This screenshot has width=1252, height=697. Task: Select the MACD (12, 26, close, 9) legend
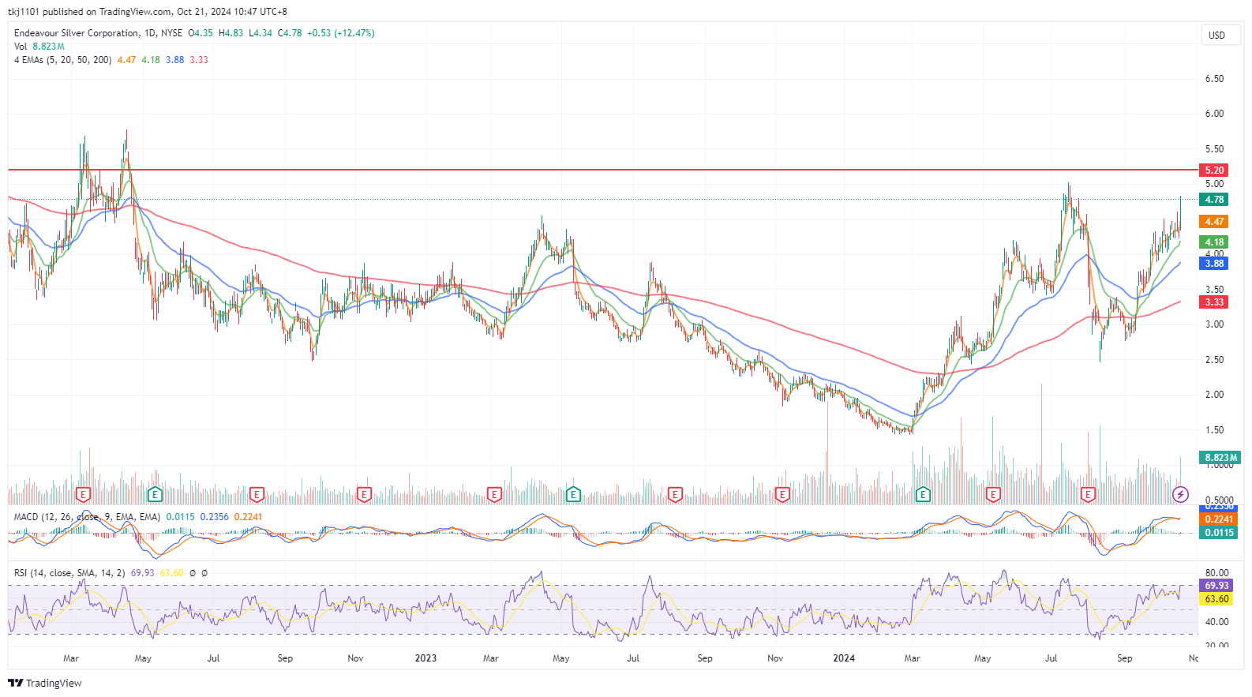click(x=87, y=517)
